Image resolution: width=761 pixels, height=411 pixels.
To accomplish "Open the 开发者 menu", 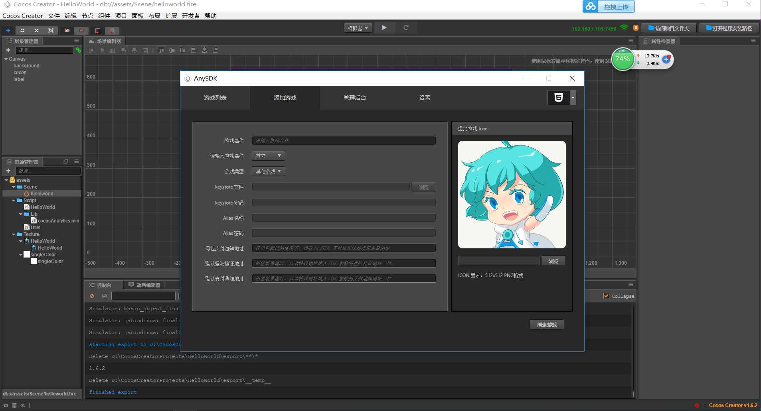I will click(191, 16).
